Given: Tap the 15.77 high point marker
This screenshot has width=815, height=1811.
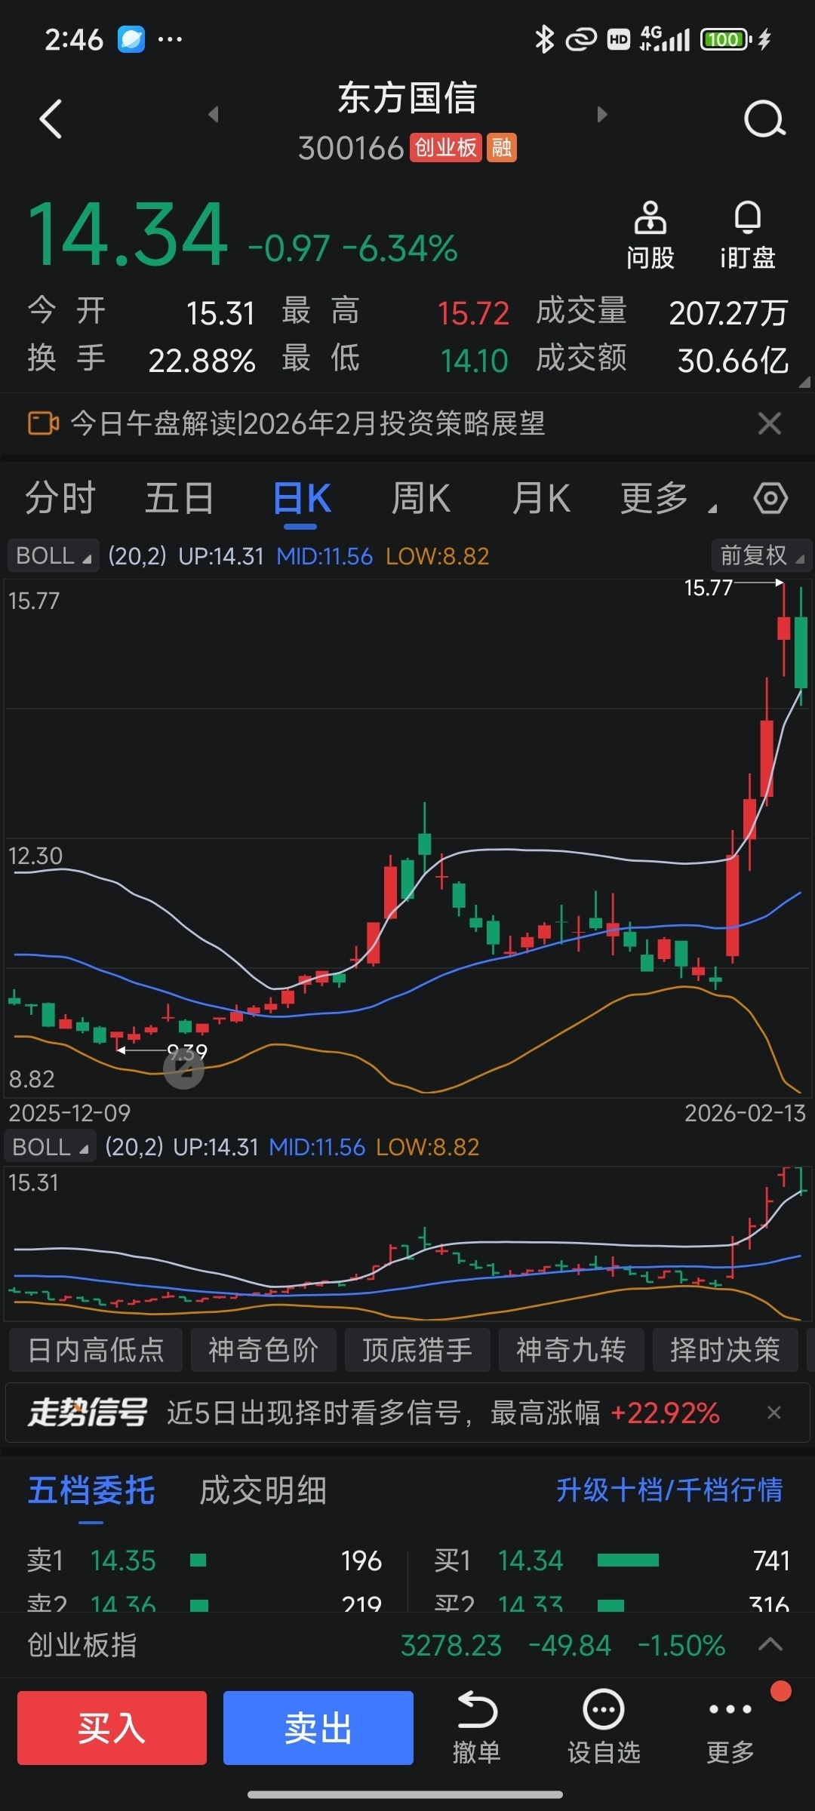Looking at the screenshot, I should coord(709,587).
